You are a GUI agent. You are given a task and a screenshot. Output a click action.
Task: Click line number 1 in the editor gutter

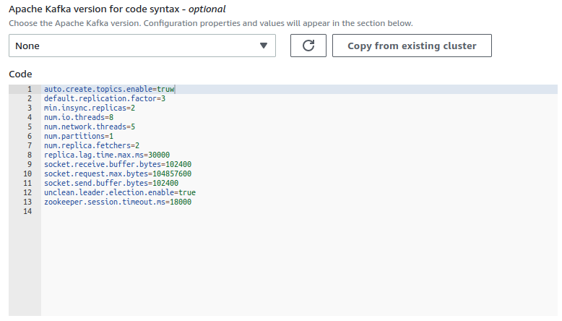29,90
